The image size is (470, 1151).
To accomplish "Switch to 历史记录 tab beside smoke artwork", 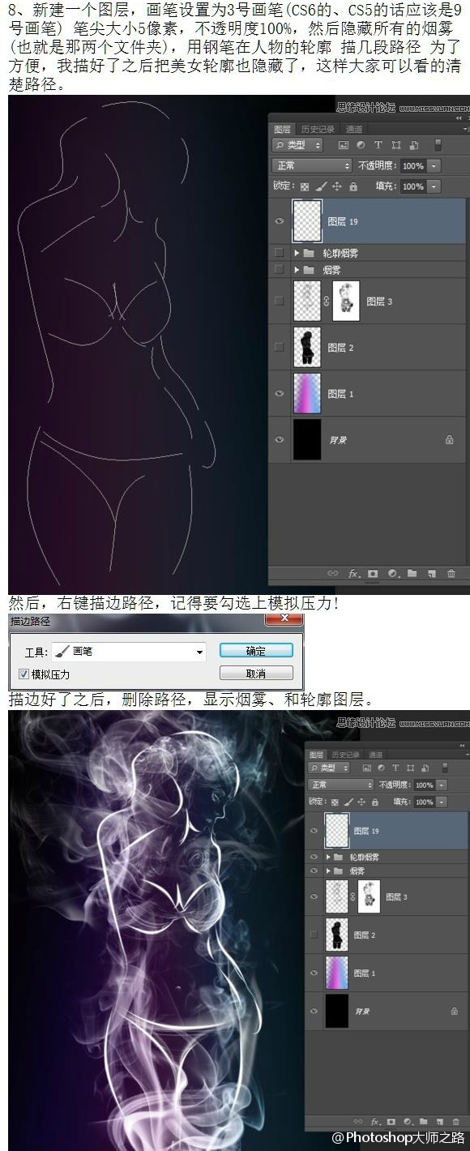I will (x=346, y=755).
